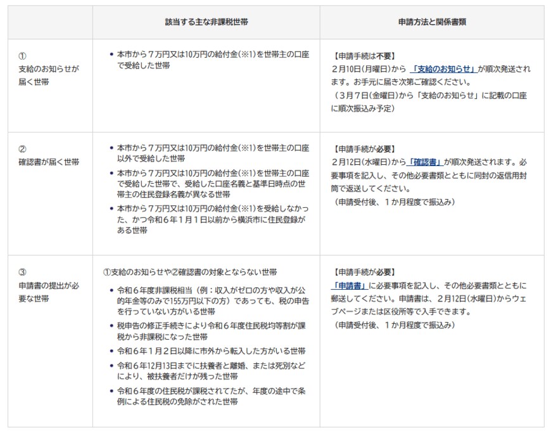Click bullet about 令和6年度非課税相当 households

click(x=212, y=302)
